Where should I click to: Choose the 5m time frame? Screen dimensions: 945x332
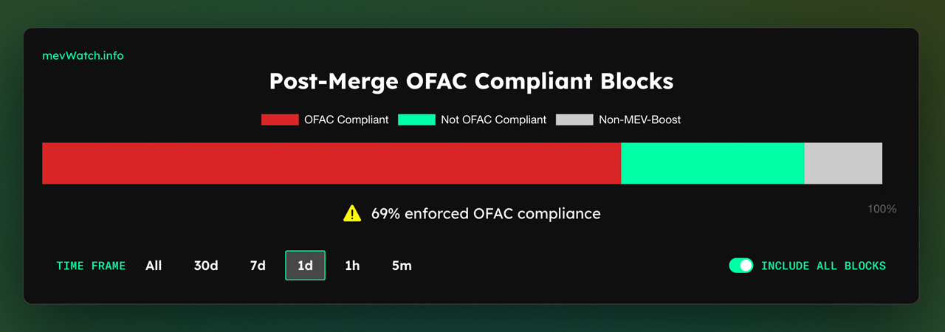pos(402,266)
